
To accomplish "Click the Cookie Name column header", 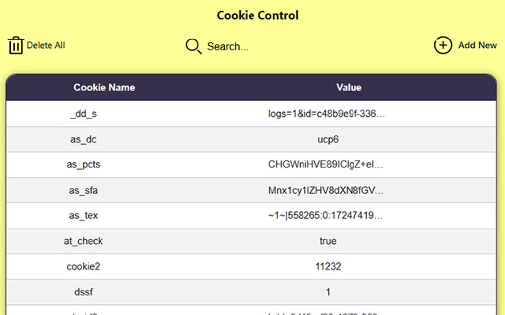I will coord(104,88).
